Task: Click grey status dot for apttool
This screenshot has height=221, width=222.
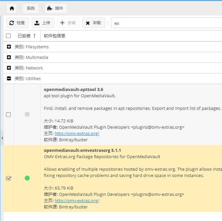Action: click(x=27, y=114)
